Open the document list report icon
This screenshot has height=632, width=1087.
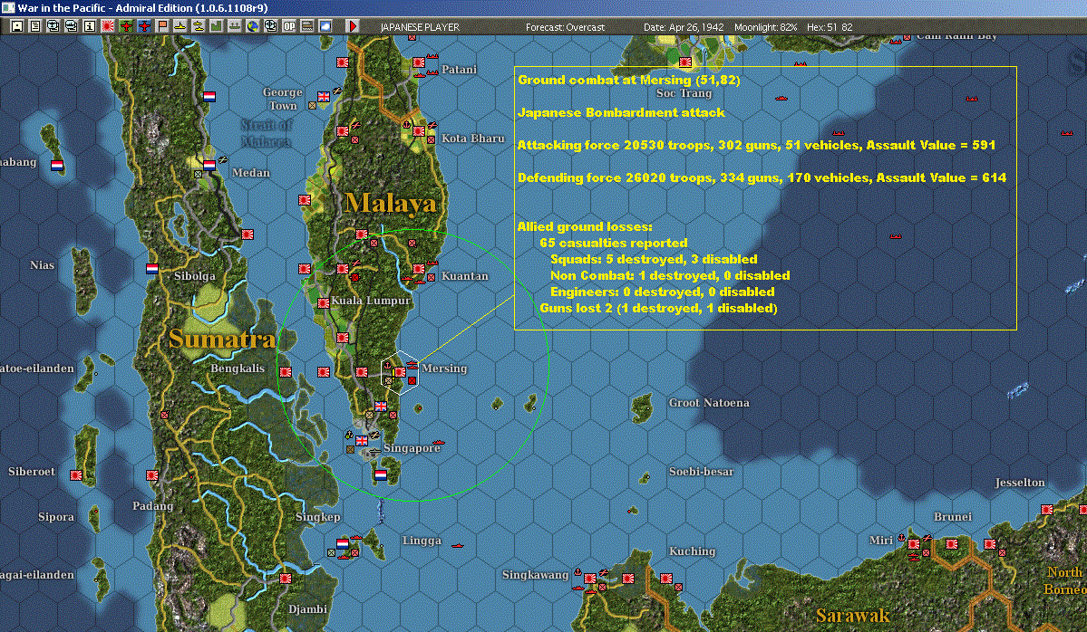point(35,26)
